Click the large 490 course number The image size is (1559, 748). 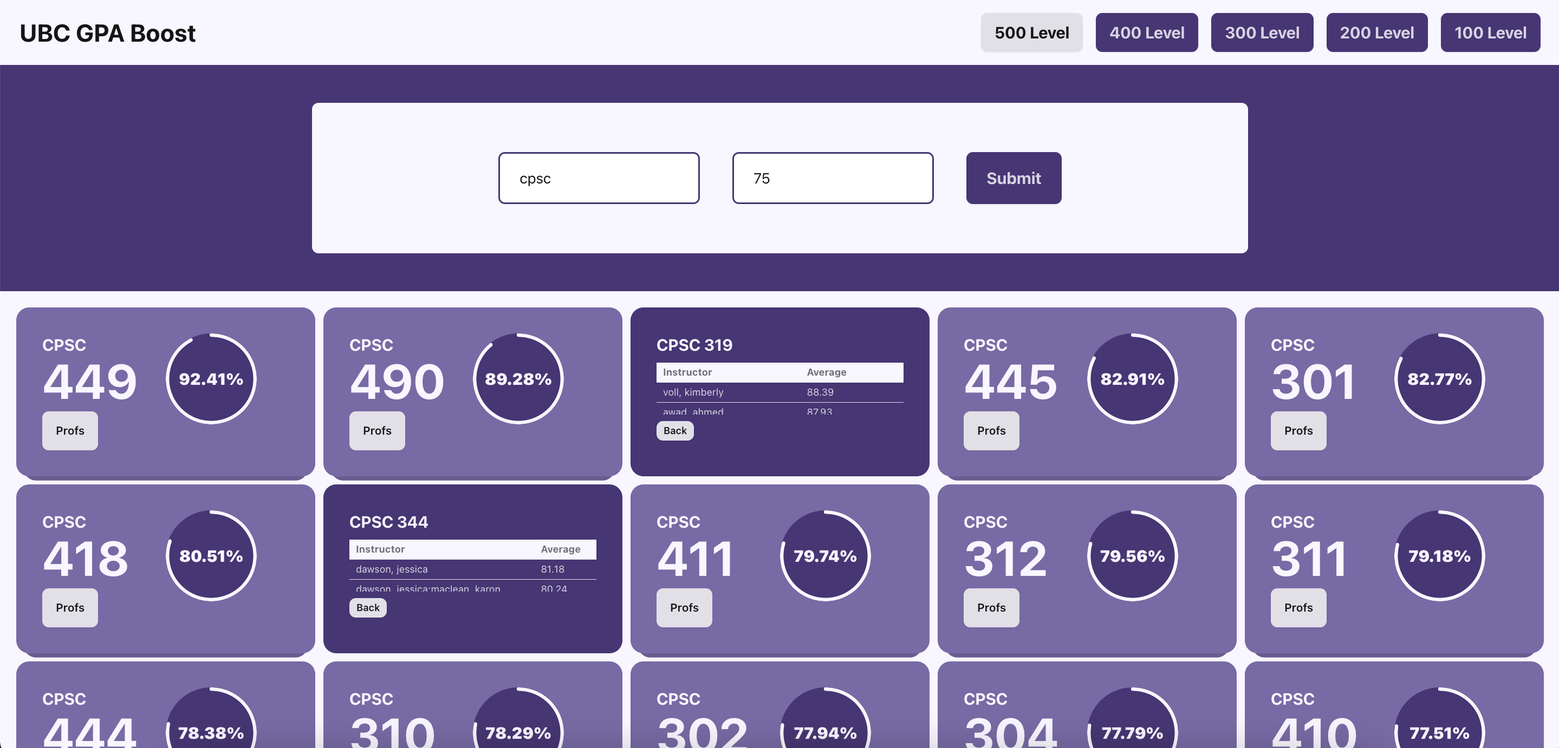point(397,382)
